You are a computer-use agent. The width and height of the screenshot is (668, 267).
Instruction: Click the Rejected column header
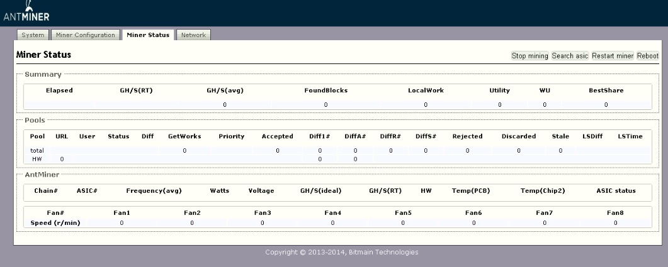(x=467, y=136)
